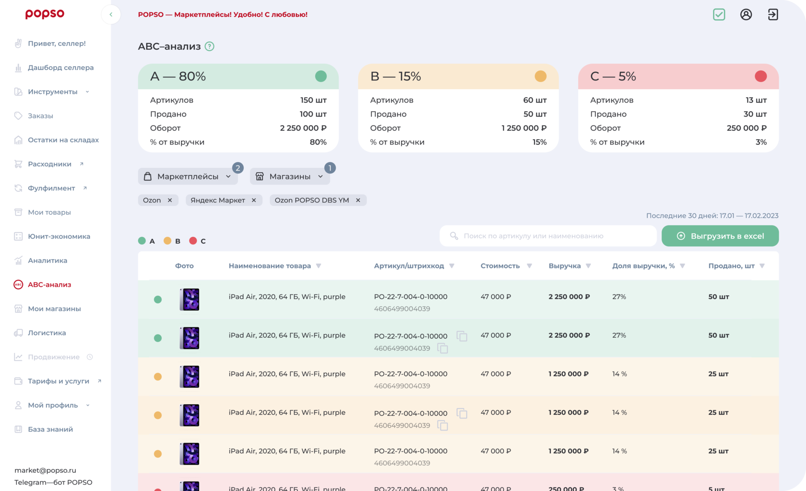Click the orange dot on B — 15% card
The width and height of the screenshot is (806, 491).
tap(541, 76)
